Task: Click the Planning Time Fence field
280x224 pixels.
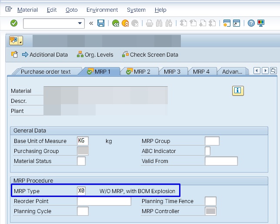Action: point(210,201)
